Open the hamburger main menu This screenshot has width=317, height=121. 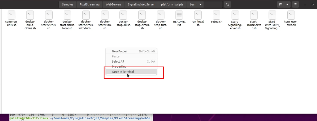[295, 4]
